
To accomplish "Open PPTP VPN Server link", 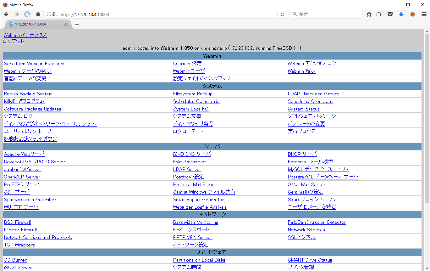I will pyautogui.click(x=193, y=237).
